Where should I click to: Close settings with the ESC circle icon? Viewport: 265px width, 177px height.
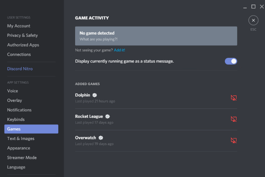tap(253, 20)
